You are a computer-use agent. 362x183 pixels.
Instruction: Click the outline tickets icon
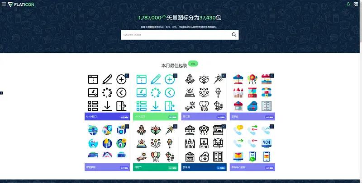[204, 156]
